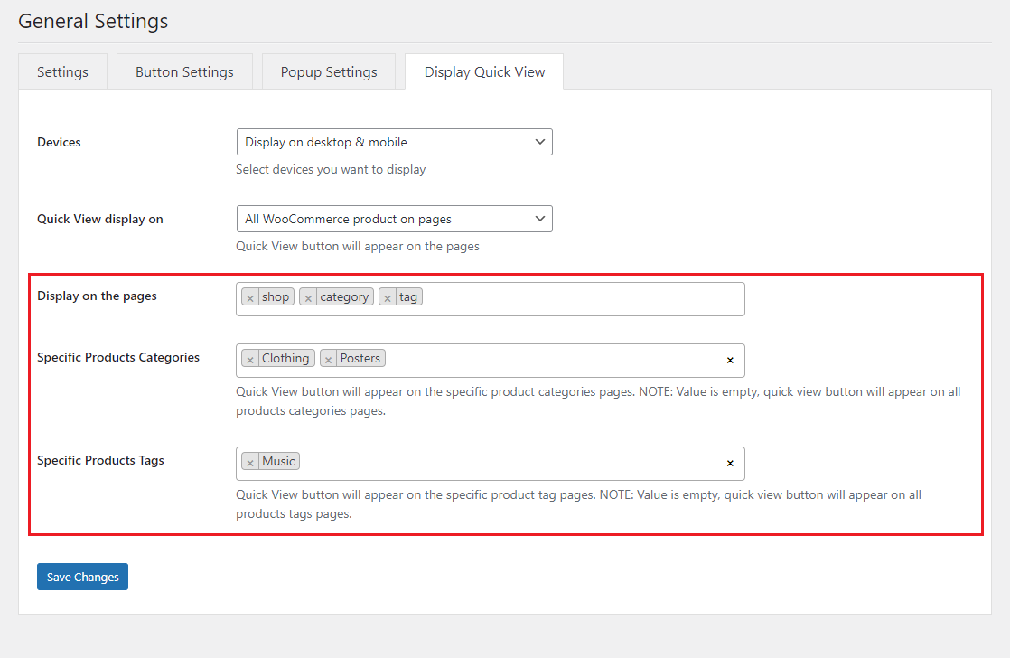Click the Music chip label
The width and height of the screenshot is (1010, 658).
[x=278, y=461]
